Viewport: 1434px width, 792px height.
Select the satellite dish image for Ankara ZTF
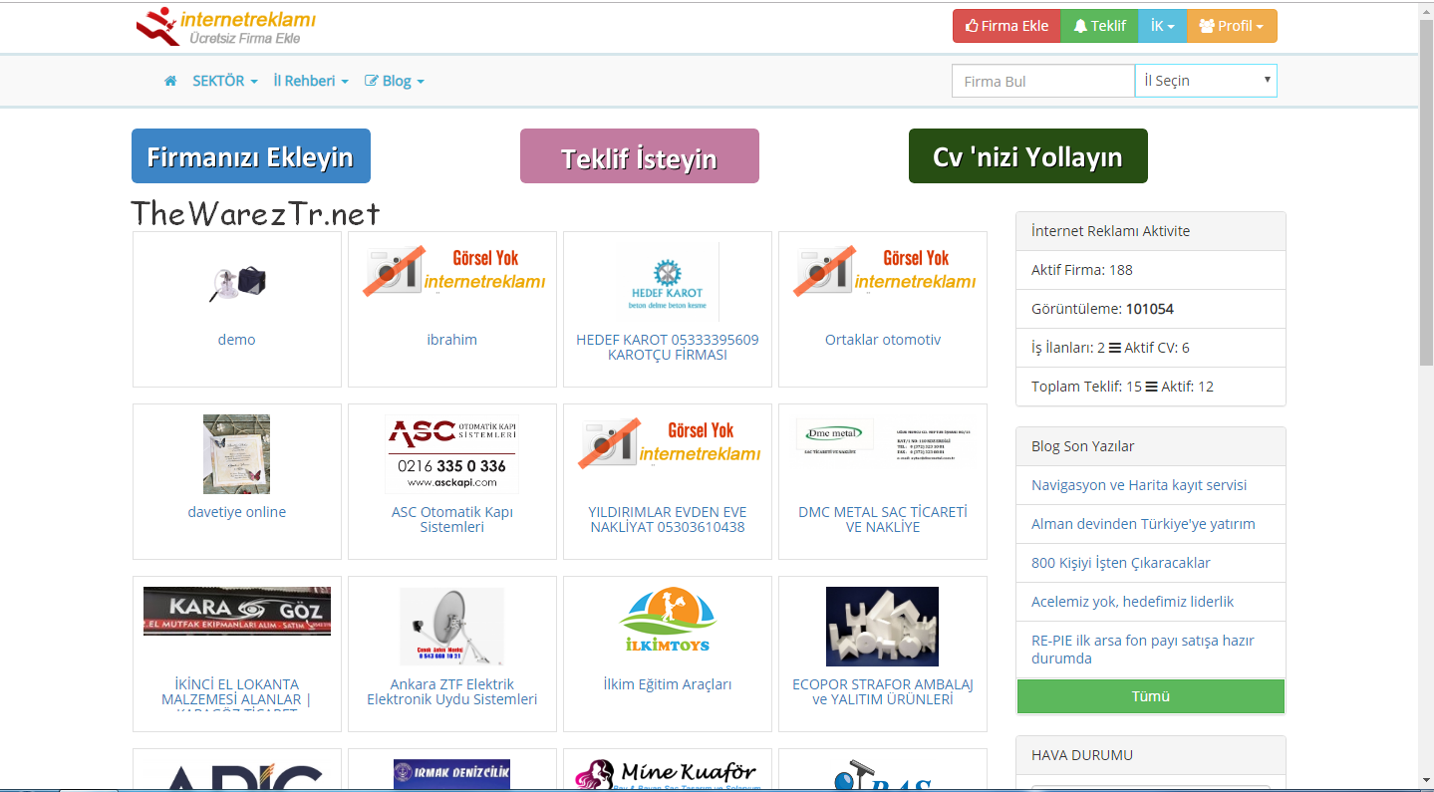451,626
